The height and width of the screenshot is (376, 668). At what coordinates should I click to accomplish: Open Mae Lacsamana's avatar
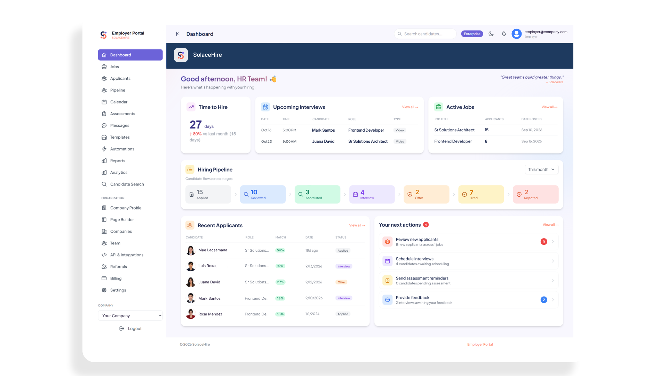point(191,250)
